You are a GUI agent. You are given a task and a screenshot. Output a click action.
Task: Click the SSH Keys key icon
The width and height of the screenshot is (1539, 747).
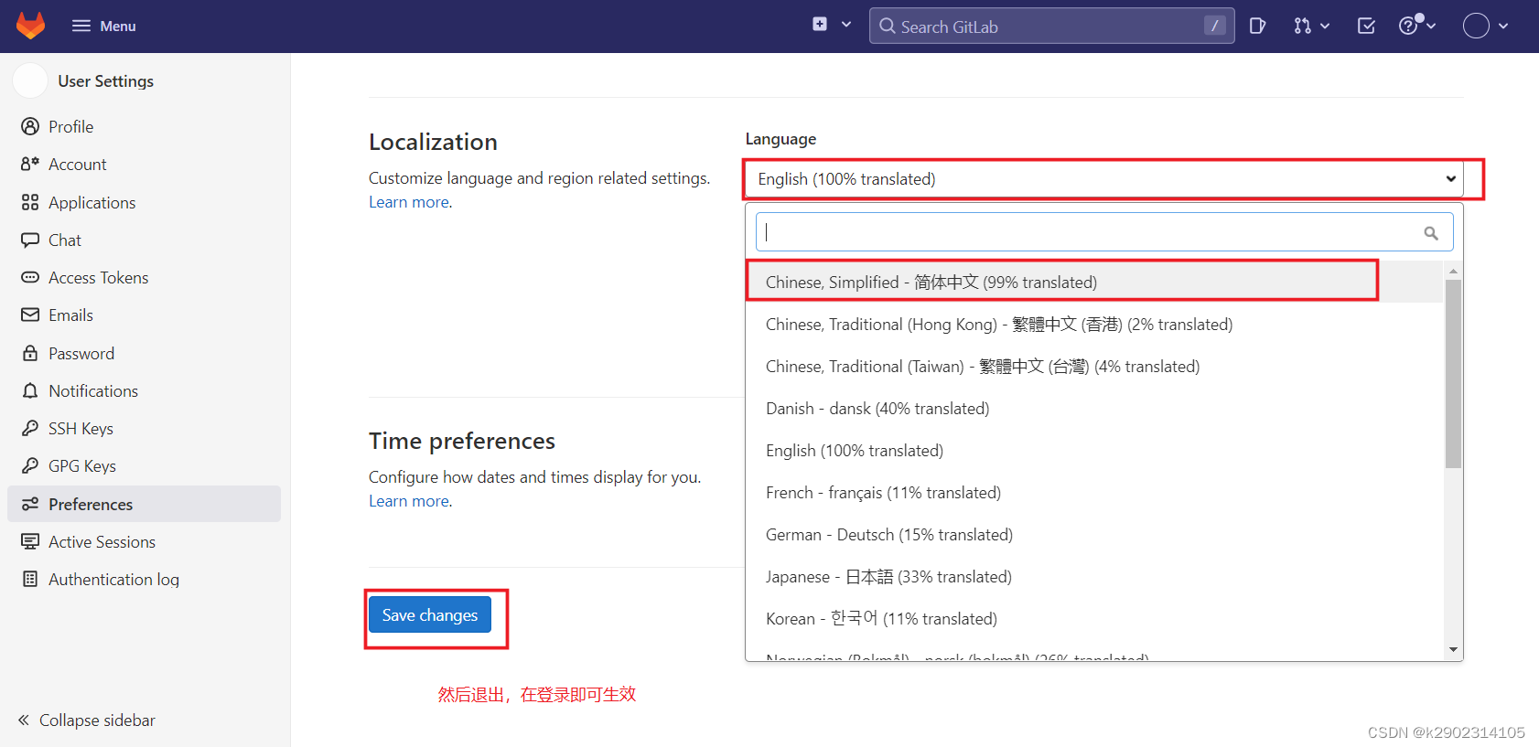pyautogui.click(x=30, y=428)
